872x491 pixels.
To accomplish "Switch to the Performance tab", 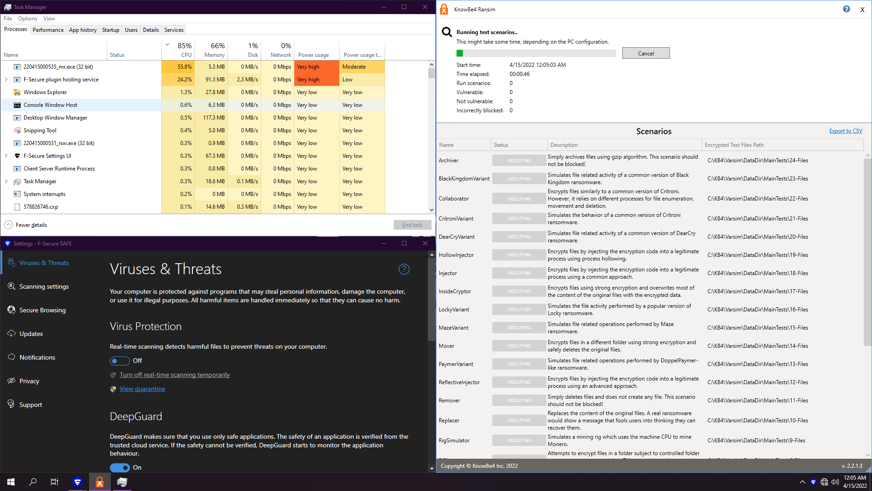I will pyautogui.click(x=48, y=30).
